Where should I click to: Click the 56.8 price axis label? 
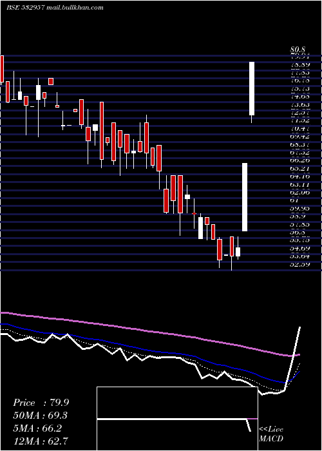(x=298, y=232)
